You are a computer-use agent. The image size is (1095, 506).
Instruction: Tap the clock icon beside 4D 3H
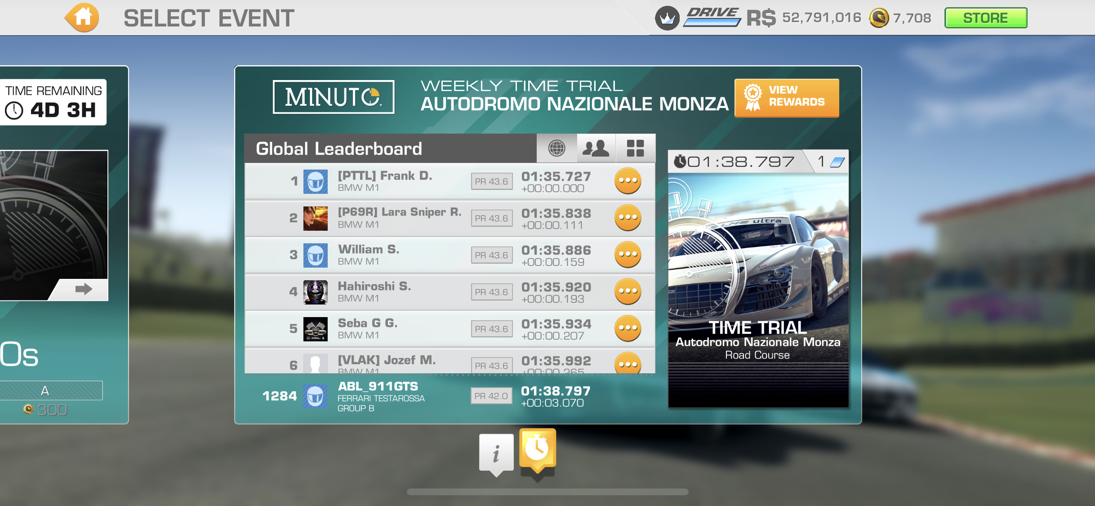[14, 110]
